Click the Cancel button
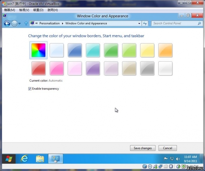 tap(168, 148)
